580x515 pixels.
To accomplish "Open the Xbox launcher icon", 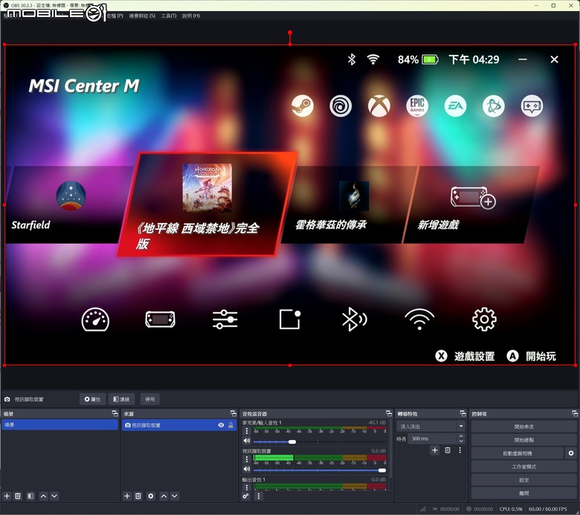I will (x=379, y=106).
